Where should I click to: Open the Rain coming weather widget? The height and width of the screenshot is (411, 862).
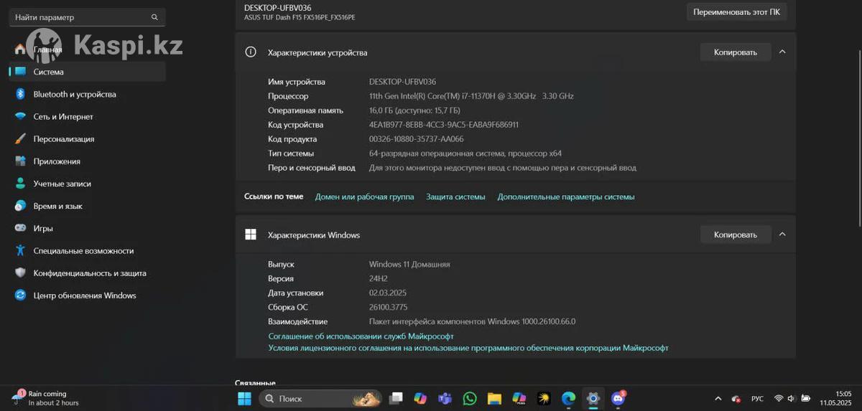(46, 398)
